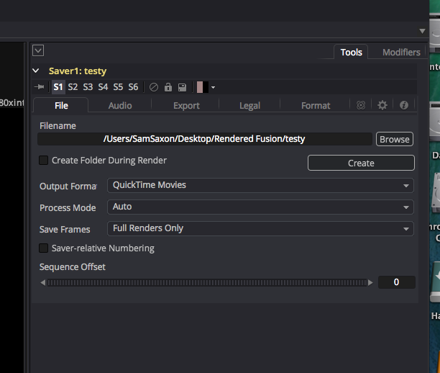Screen dimensions: 440x373
Task: Open the panel options triangle menu
Action: (422, 31)
